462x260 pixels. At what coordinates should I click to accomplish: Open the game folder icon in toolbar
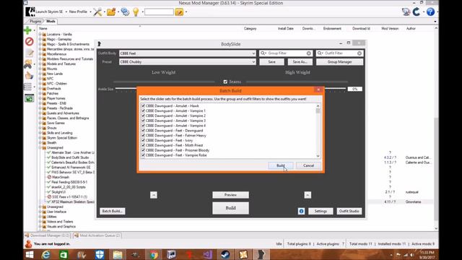click(x=111, y=12)
